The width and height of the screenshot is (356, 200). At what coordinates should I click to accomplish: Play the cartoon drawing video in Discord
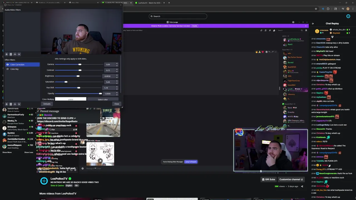[100, 161]
